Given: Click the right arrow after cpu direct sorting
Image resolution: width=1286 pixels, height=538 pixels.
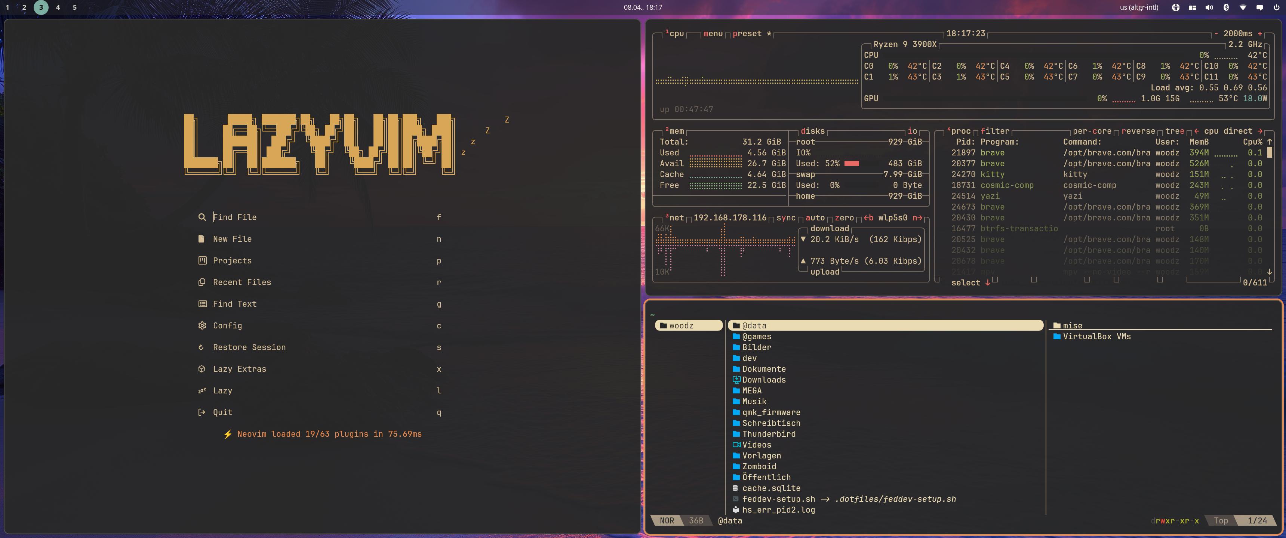Looking at the screenshot, I should [x=1260, y=131].
